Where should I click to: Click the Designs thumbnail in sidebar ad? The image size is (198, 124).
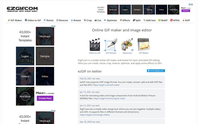click(x=45, y=56)
